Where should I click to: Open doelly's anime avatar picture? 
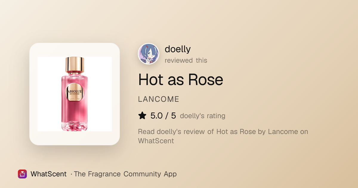tap(149, 54)
